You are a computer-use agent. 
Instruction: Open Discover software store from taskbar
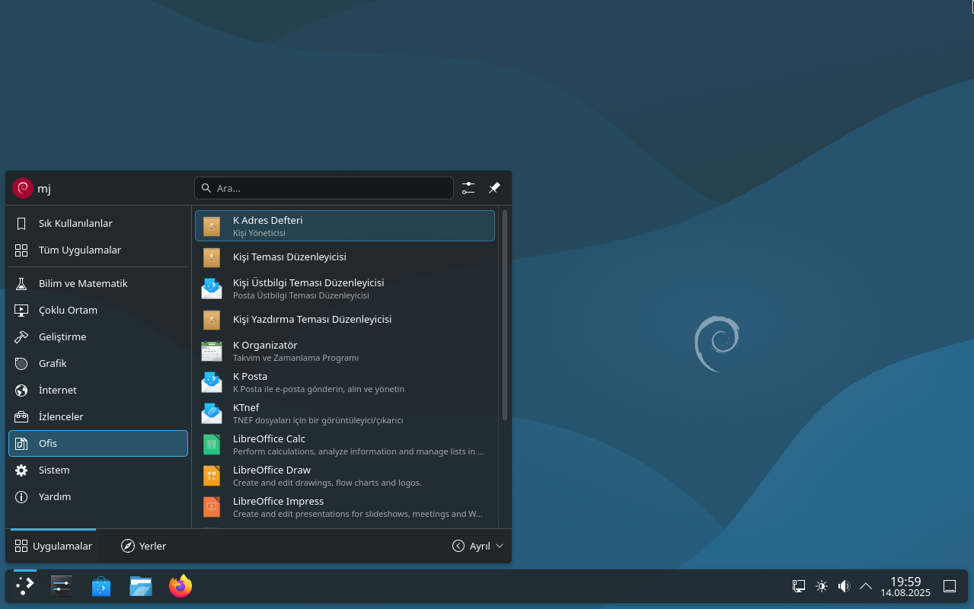pyautogui.click(x=101, y=586)
